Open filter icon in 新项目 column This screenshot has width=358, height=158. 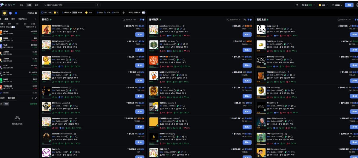(141, 20)
